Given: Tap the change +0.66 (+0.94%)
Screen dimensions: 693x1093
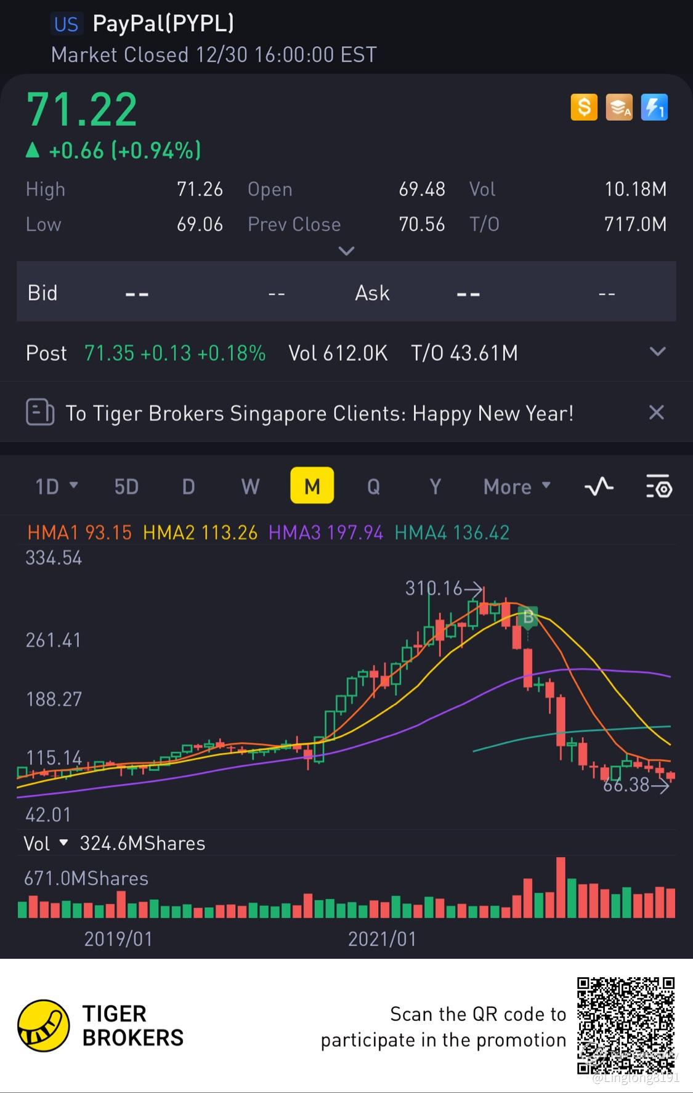Looking at the screenshot, I should pos(113,150).
